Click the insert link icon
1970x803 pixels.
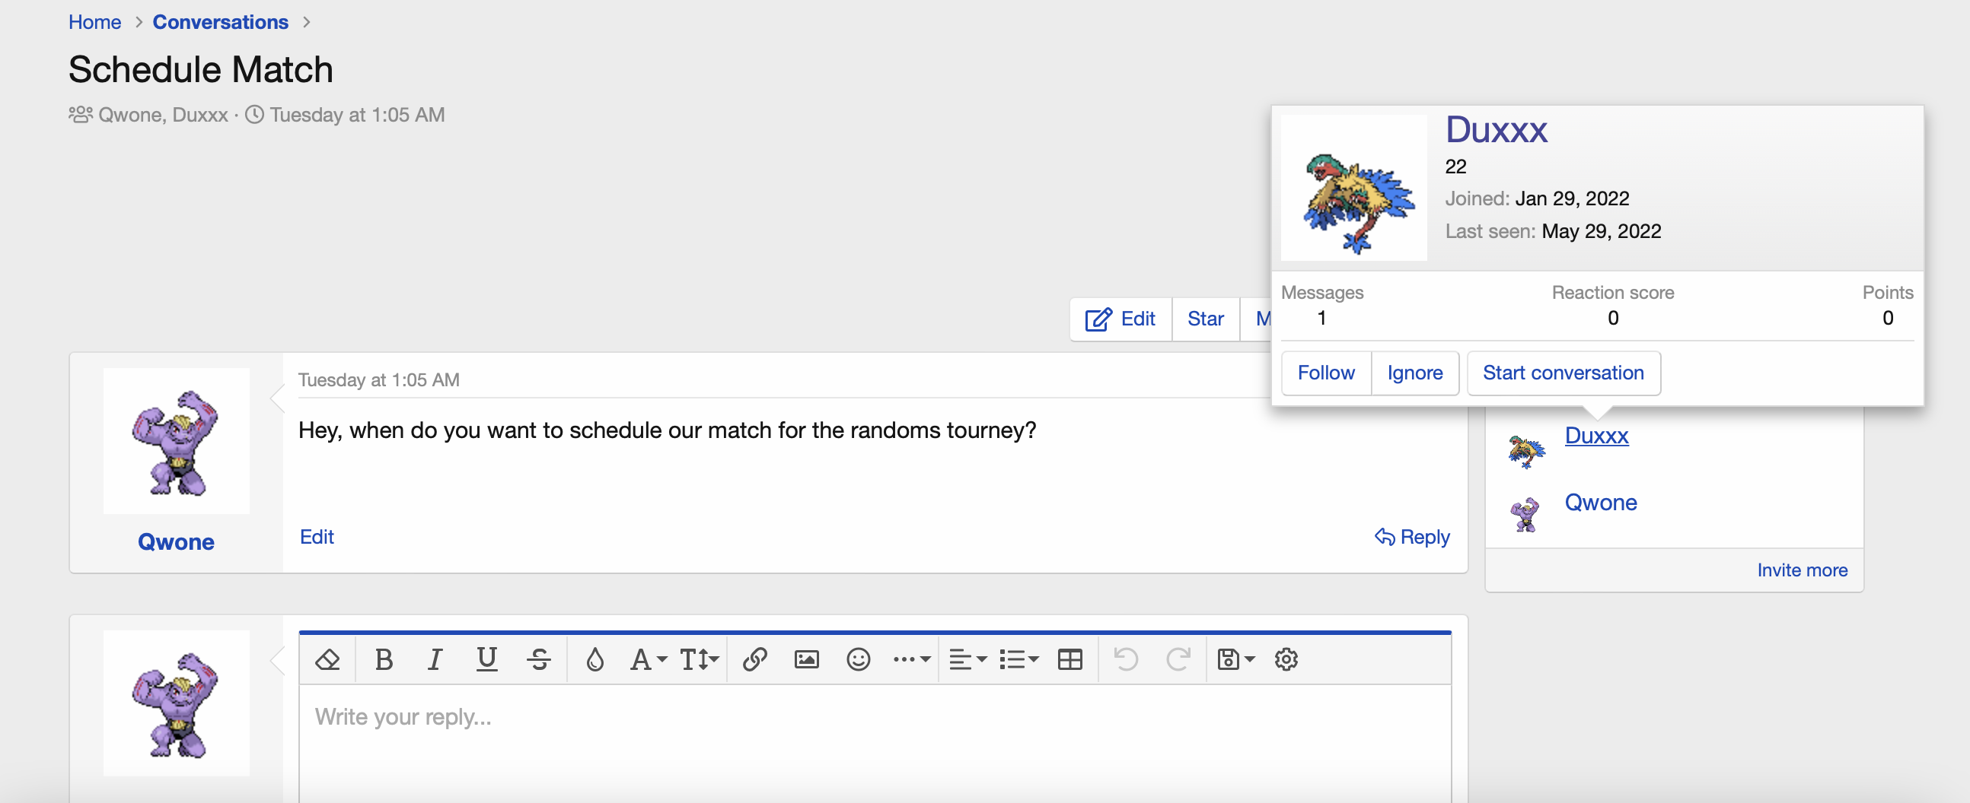coord(755,659)
